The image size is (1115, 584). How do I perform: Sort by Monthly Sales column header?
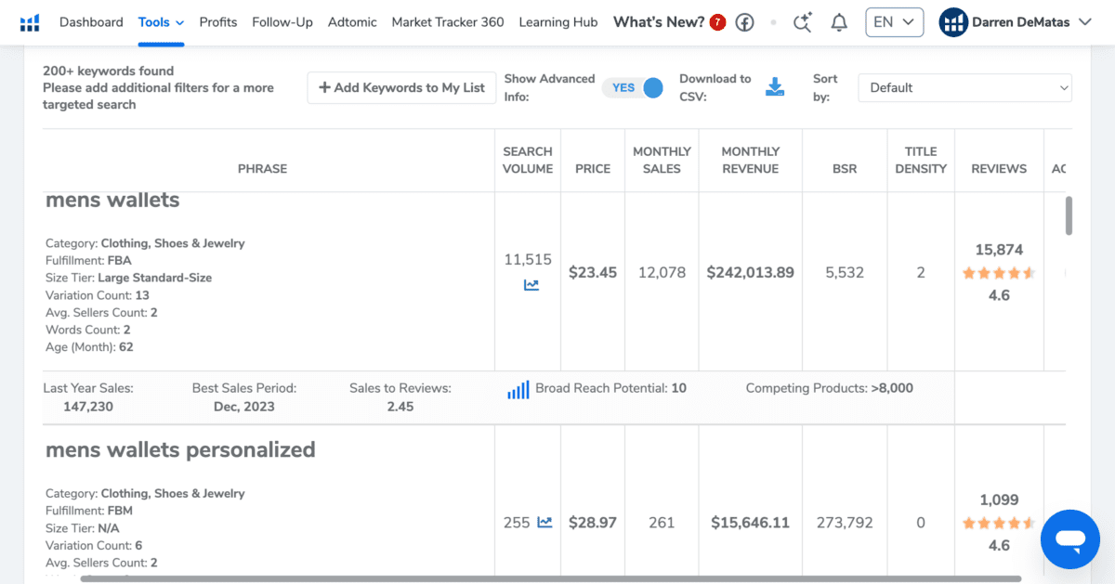(662, 160)
